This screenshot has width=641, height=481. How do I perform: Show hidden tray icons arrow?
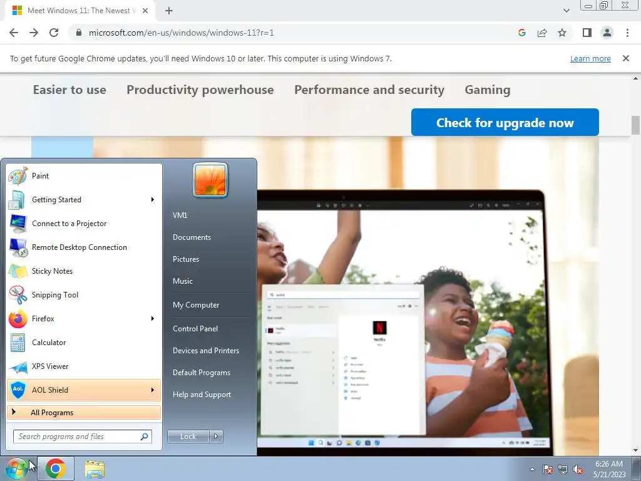[532, 470]
